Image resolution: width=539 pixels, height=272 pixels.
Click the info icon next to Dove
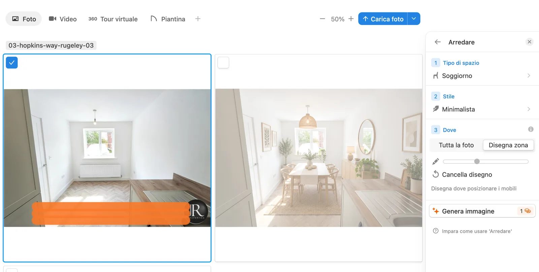pos(531,129)
